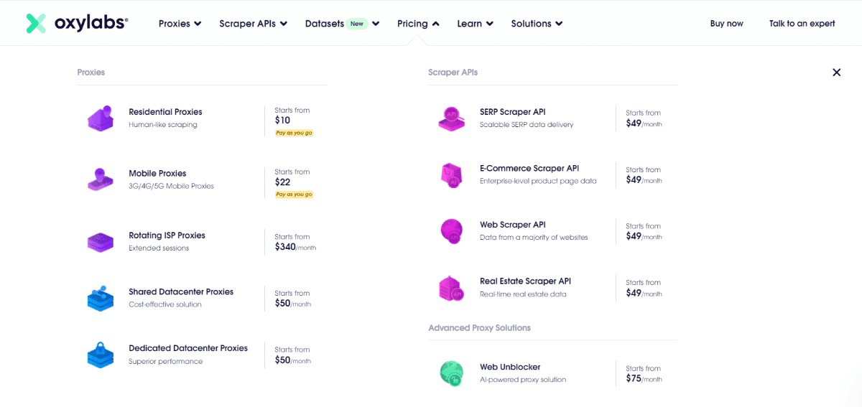Click the Buy now button
The height and width of the screenshot is (407, 862).
(726, 24)
